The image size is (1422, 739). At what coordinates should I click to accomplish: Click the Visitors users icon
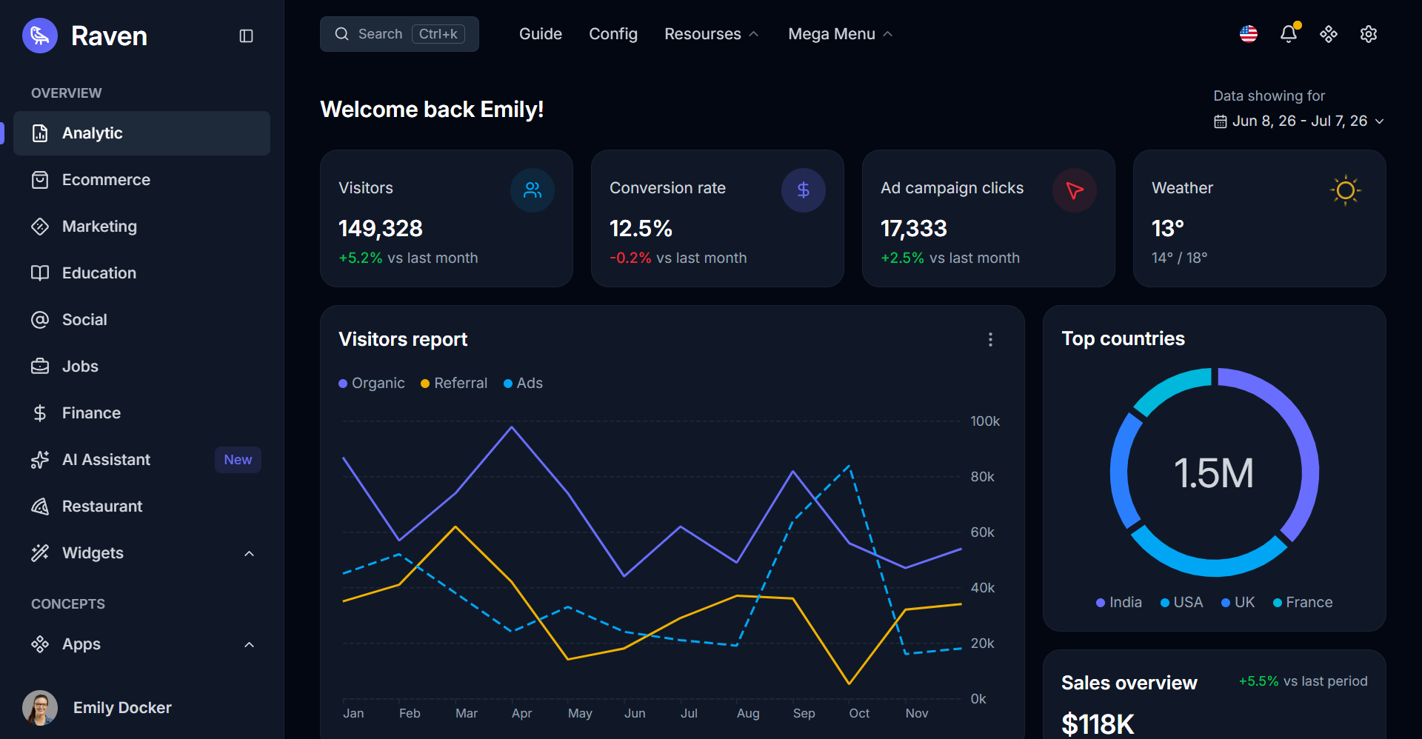tap(533, 190)
